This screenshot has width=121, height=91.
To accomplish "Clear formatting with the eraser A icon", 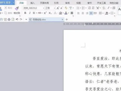I will (x=66, y=8).
